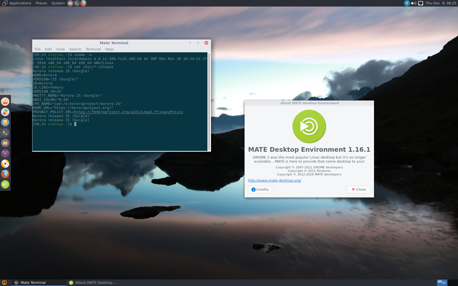Open the System menu

pyautogui.click(x=58, y=3)
